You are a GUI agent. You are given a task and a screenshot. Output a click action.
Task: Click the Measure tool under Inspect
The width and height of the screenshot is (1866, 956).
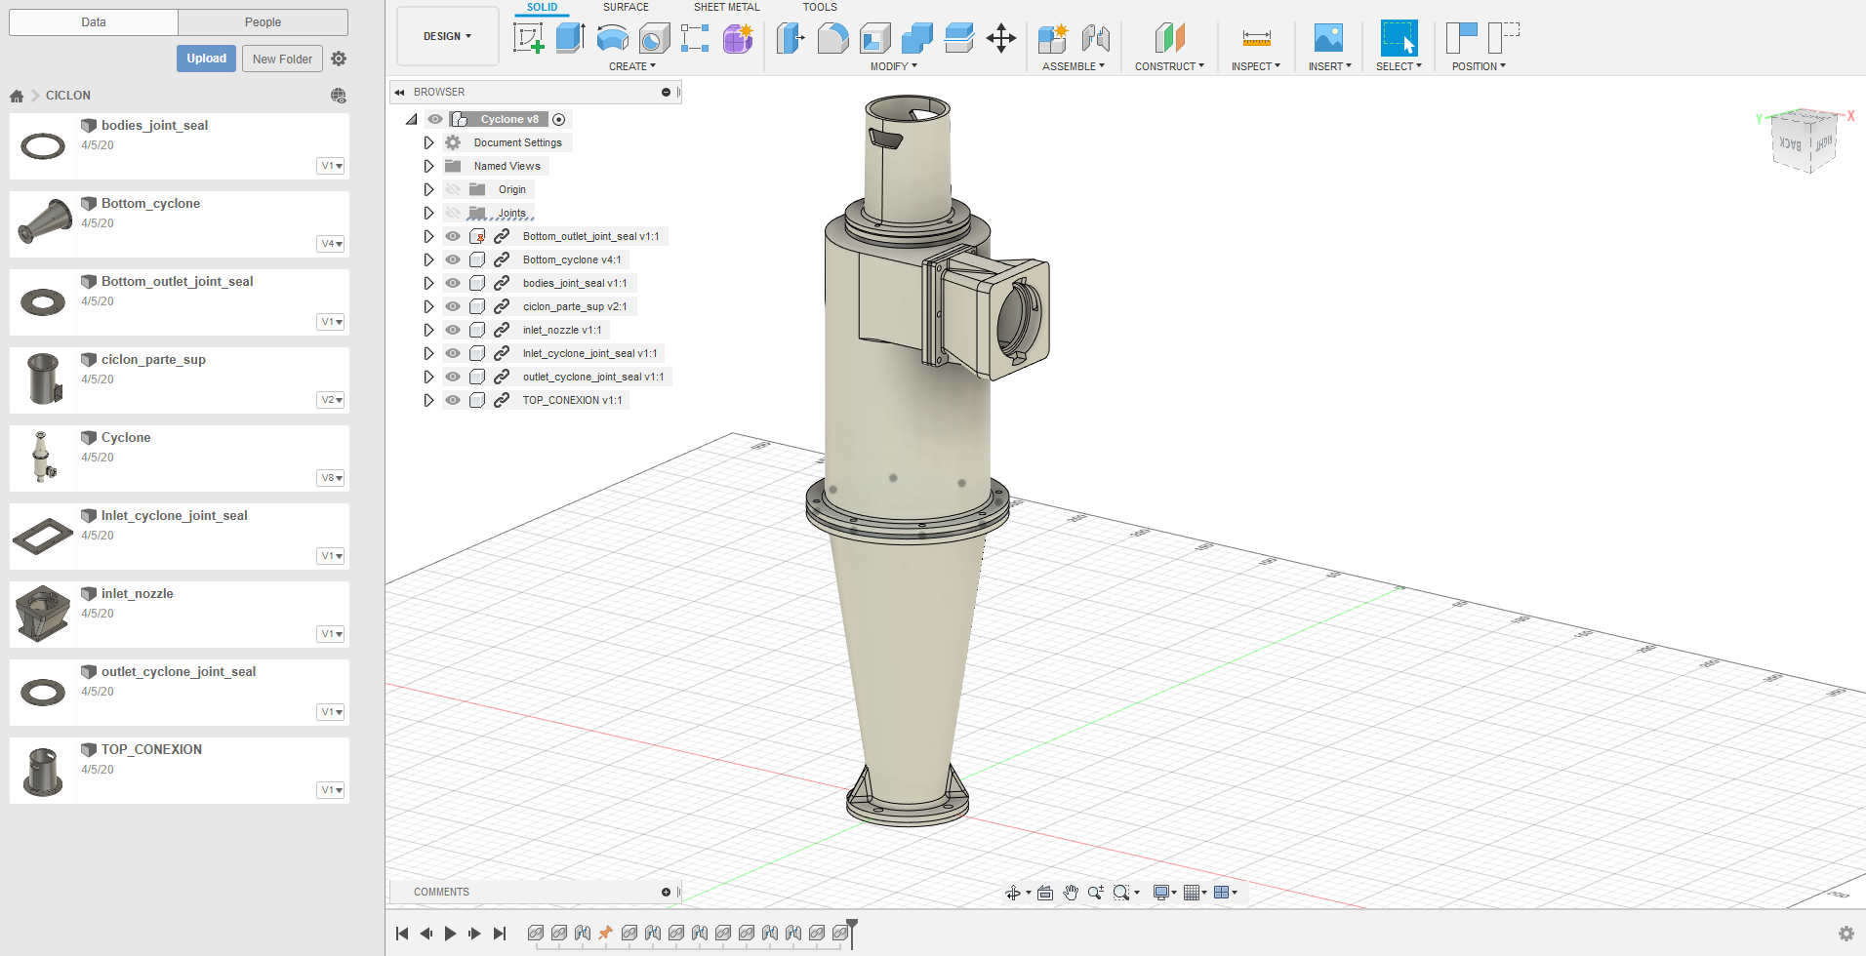pyautogui.click(x=1255, y=39)
